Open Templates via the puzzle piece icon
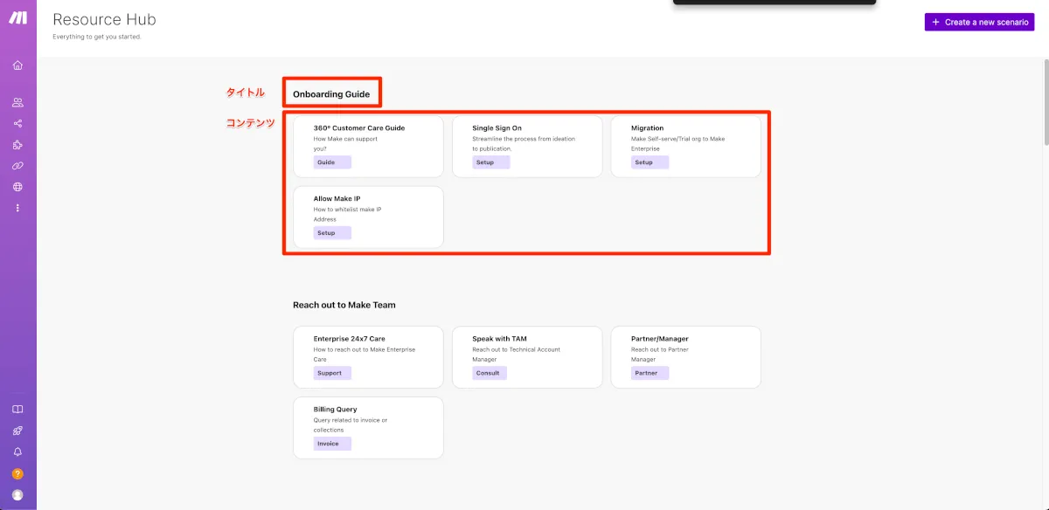The width and height of the screenshot is (1049, 510). point(17,145)
